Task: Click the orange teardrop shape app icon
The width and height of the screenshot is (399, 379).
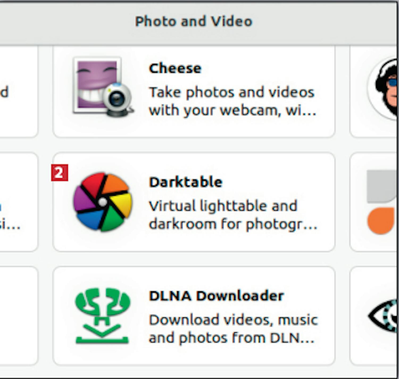Action: [x=381, y=221]
